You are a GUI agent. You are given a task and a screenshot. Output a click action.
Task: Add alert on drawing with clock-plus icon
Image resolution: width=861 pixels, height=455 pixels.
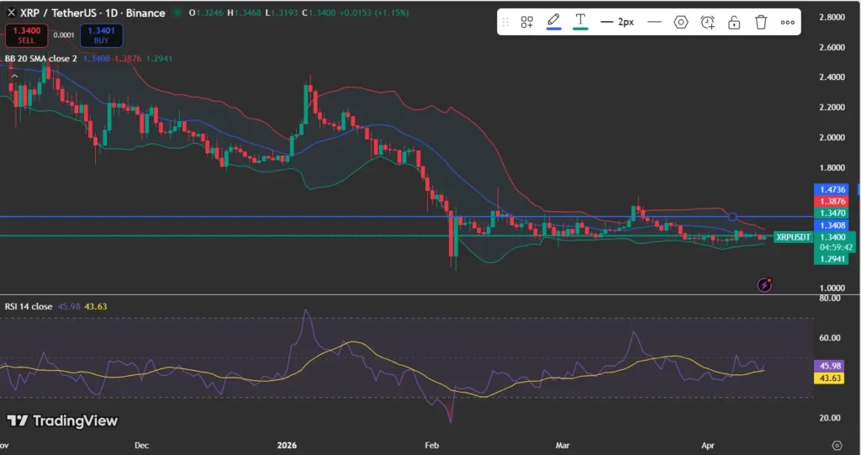[x=708, y=22]
